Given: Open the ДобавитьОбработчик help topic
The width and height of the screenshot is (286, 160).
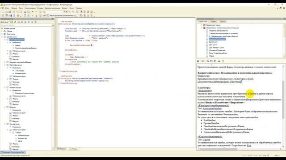Looking at the screenshot, I should click(217, 50).
